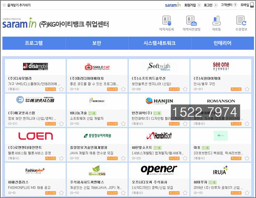
Task: Click the HanbitSoft logo
Action: tap(159, 136)
